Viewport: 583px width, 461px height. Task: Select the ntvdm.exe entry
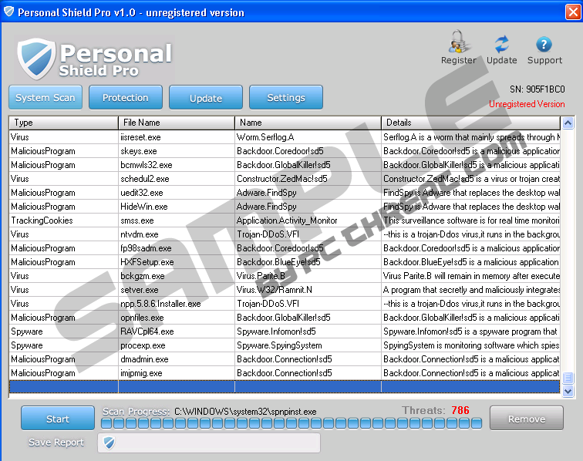click(285, 234)
